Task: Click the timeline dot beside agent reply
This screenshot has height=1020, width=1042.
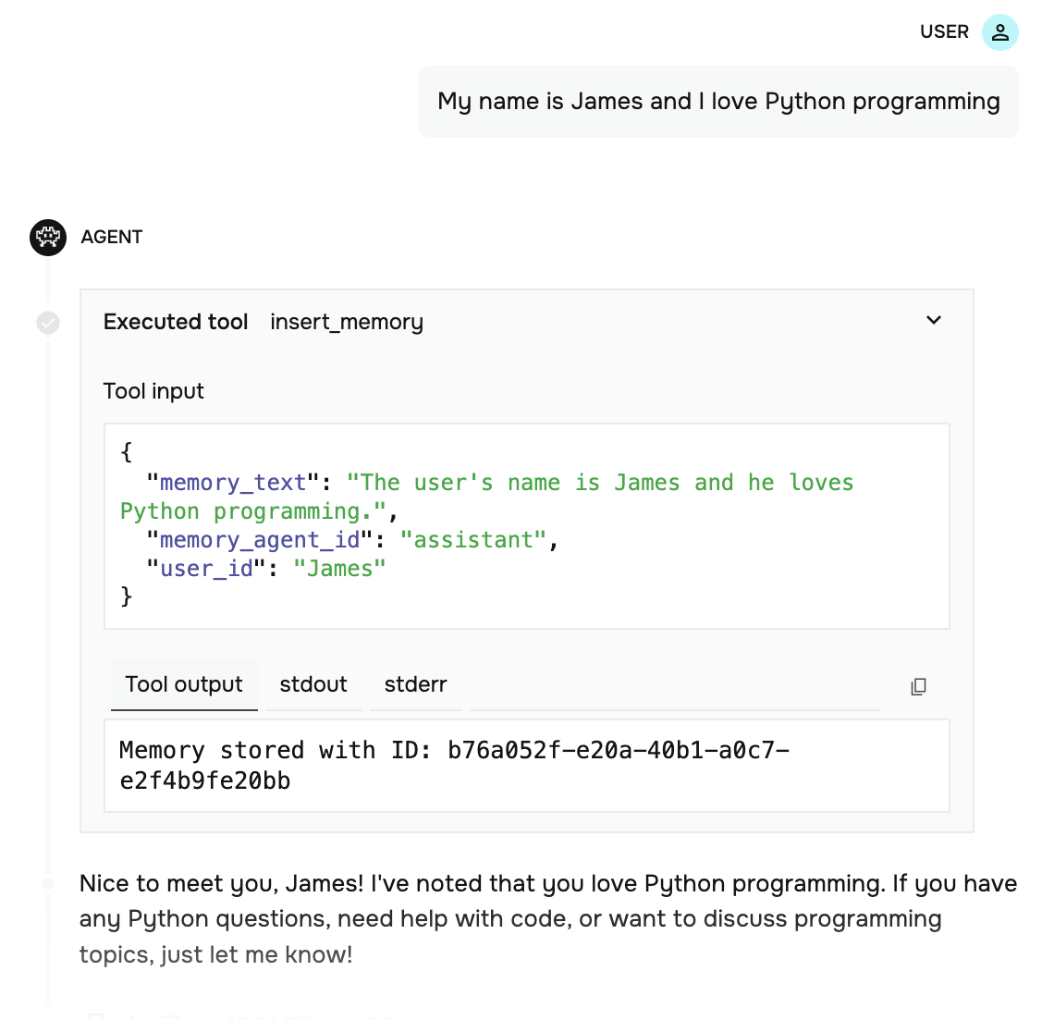Action: coord(48,883)
